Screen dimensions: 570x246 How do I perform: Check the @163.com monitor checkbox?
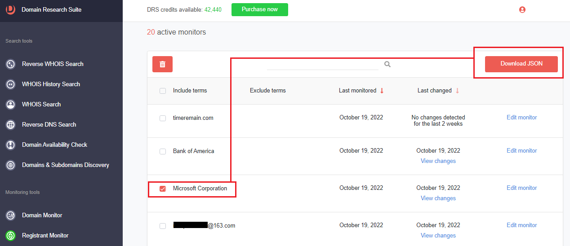[x=163, y=226]
